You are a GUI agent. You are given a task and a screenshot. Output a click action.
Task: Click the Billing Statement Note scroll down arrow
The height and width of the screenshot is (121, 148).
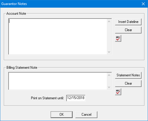point(109,87)
